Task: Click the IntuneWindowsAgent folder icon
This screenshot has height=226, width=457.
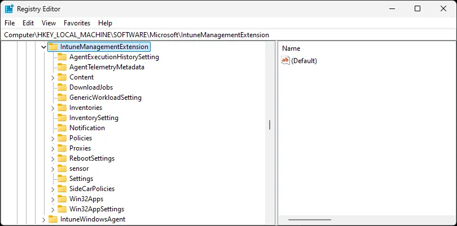Action: click(x=53, y=219)
